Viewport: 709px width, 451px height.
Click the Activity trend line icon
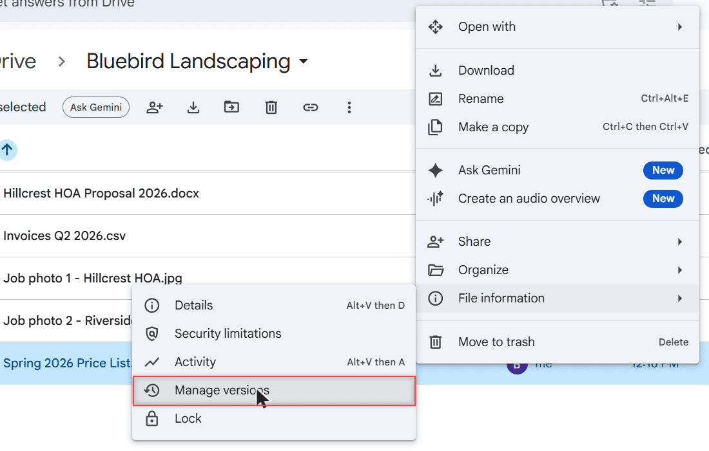tap(152, 362)
